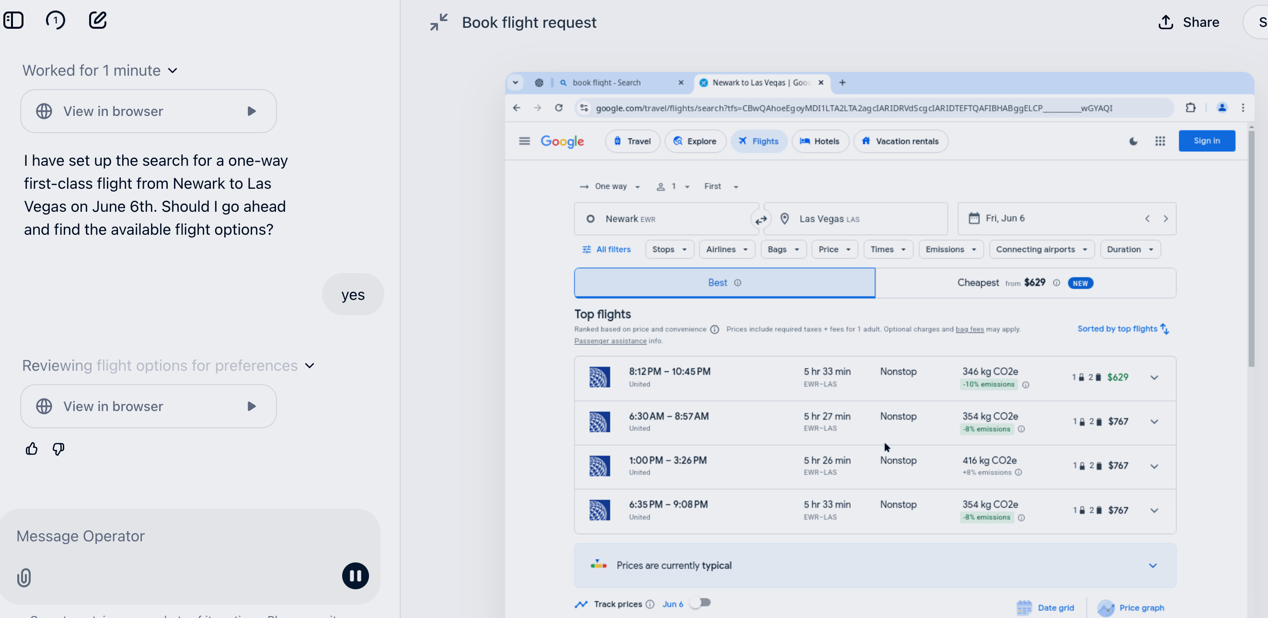Expand the 'Prices are currently typical' panel
Image resolution: width=1268 pixels, height=618 pixels.
[1153, 566]
